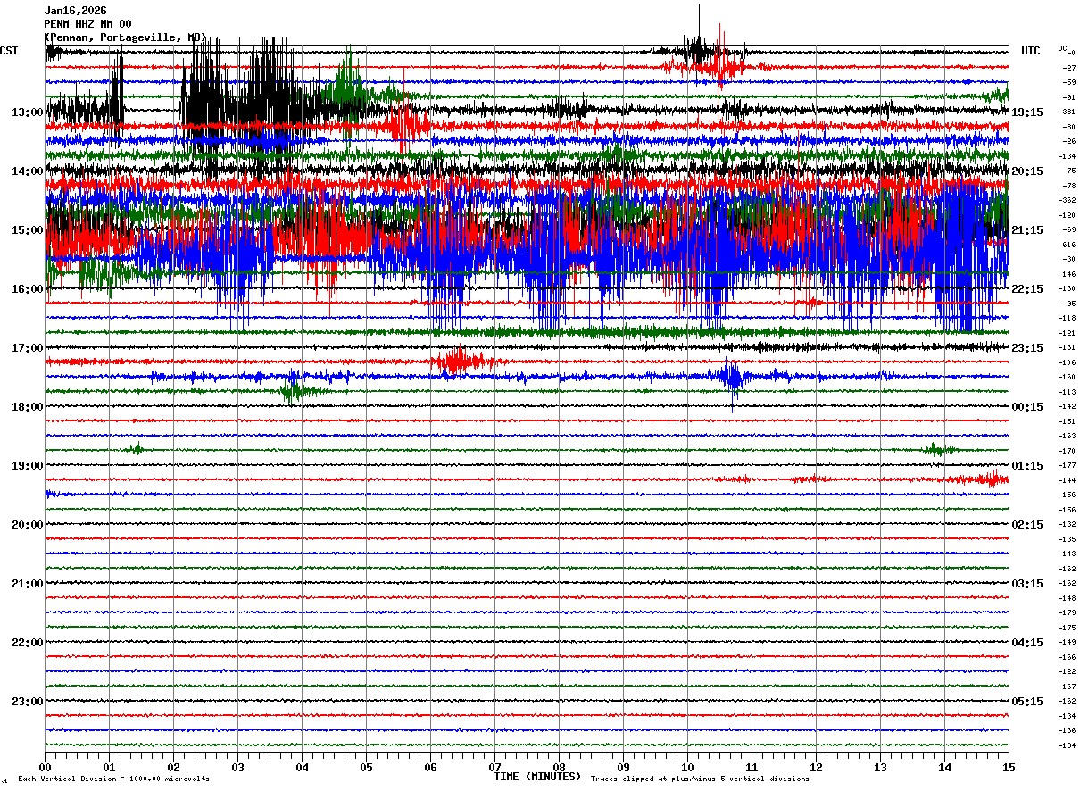Click the 13:00 CST time label
The width and height of the screenshot is (1080, 791).
[27, 112]
